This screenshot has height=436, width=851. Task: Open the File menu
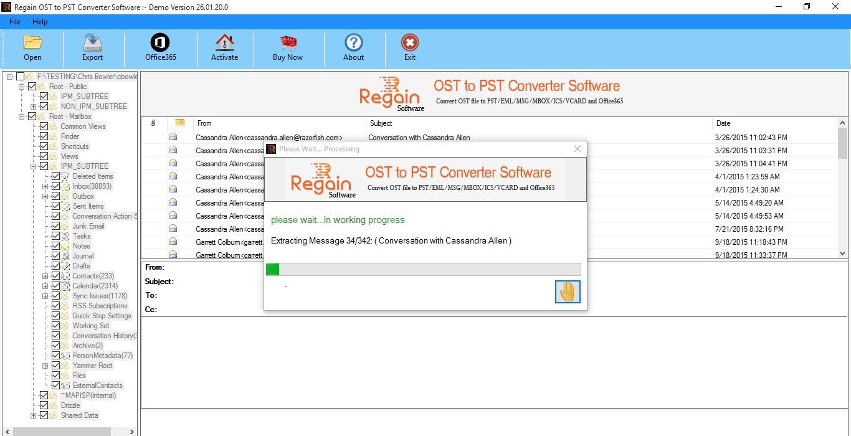[15, 22]
